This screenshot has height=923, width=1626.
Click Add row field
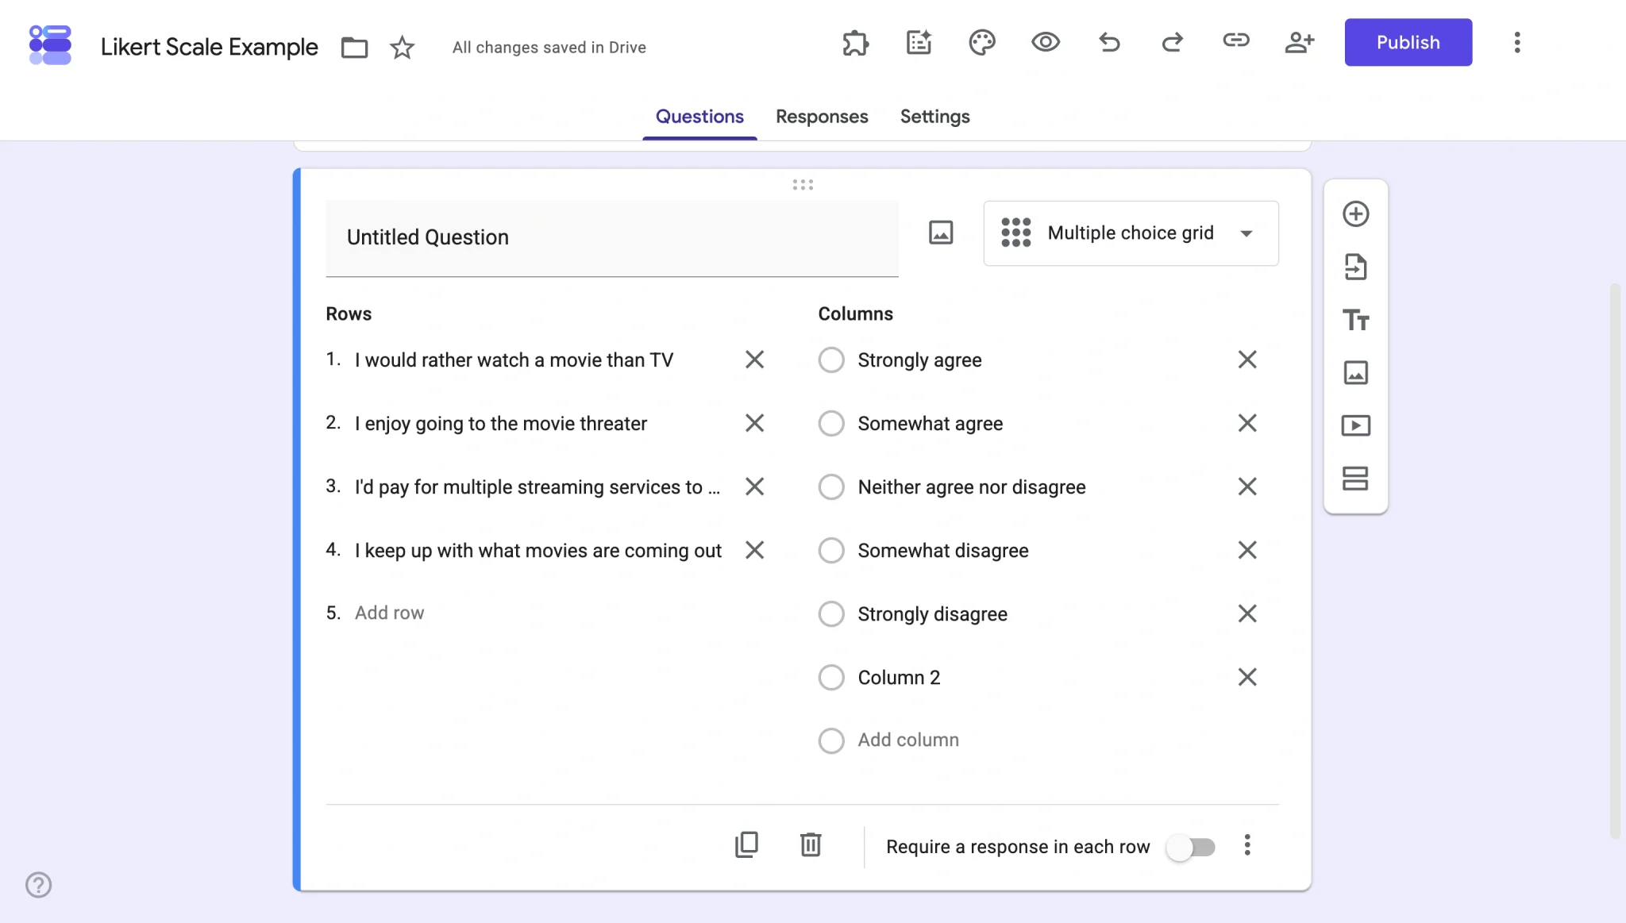pos(389,613)
